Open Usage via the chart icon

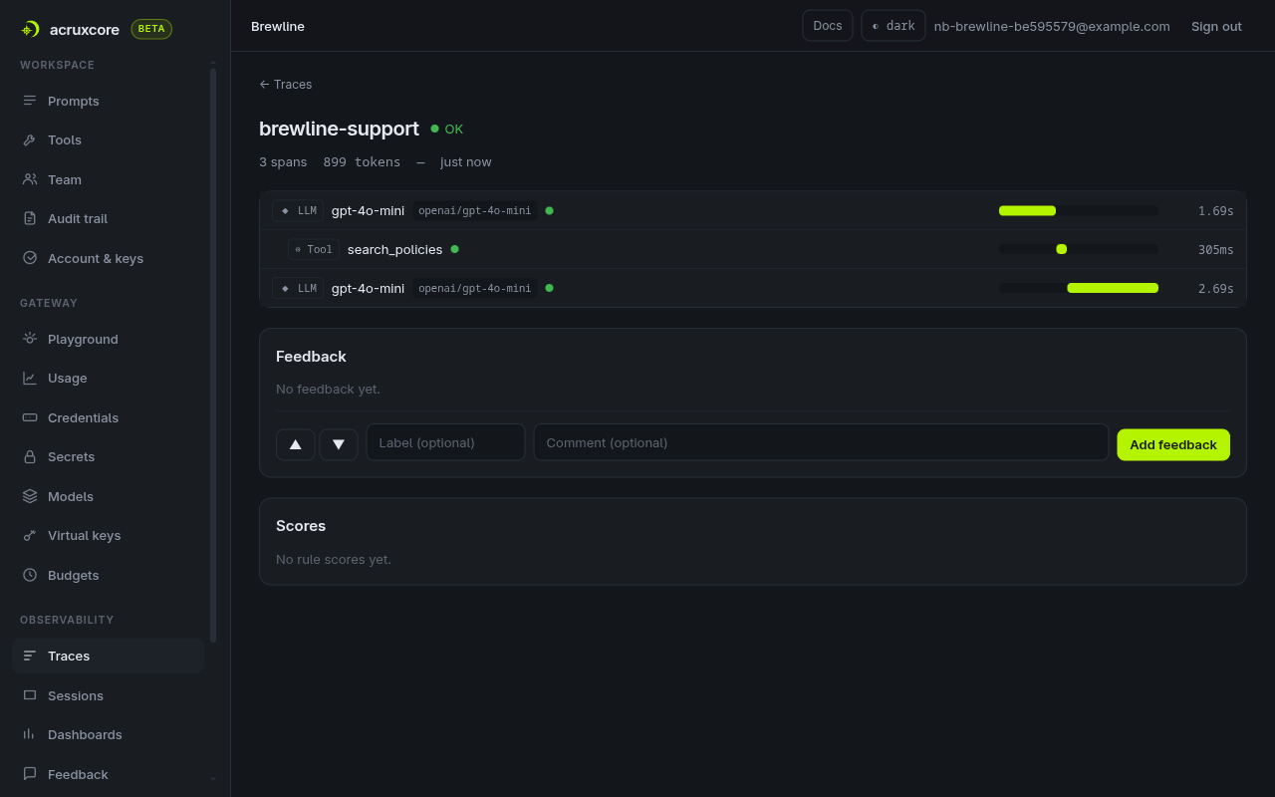(x=30, y=378)
